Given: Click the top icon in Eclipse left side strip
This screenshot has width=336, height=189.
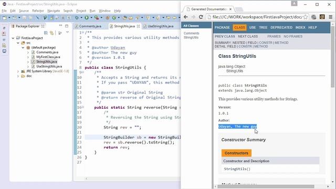Looking at the screenshot, I should coord(4,28).
